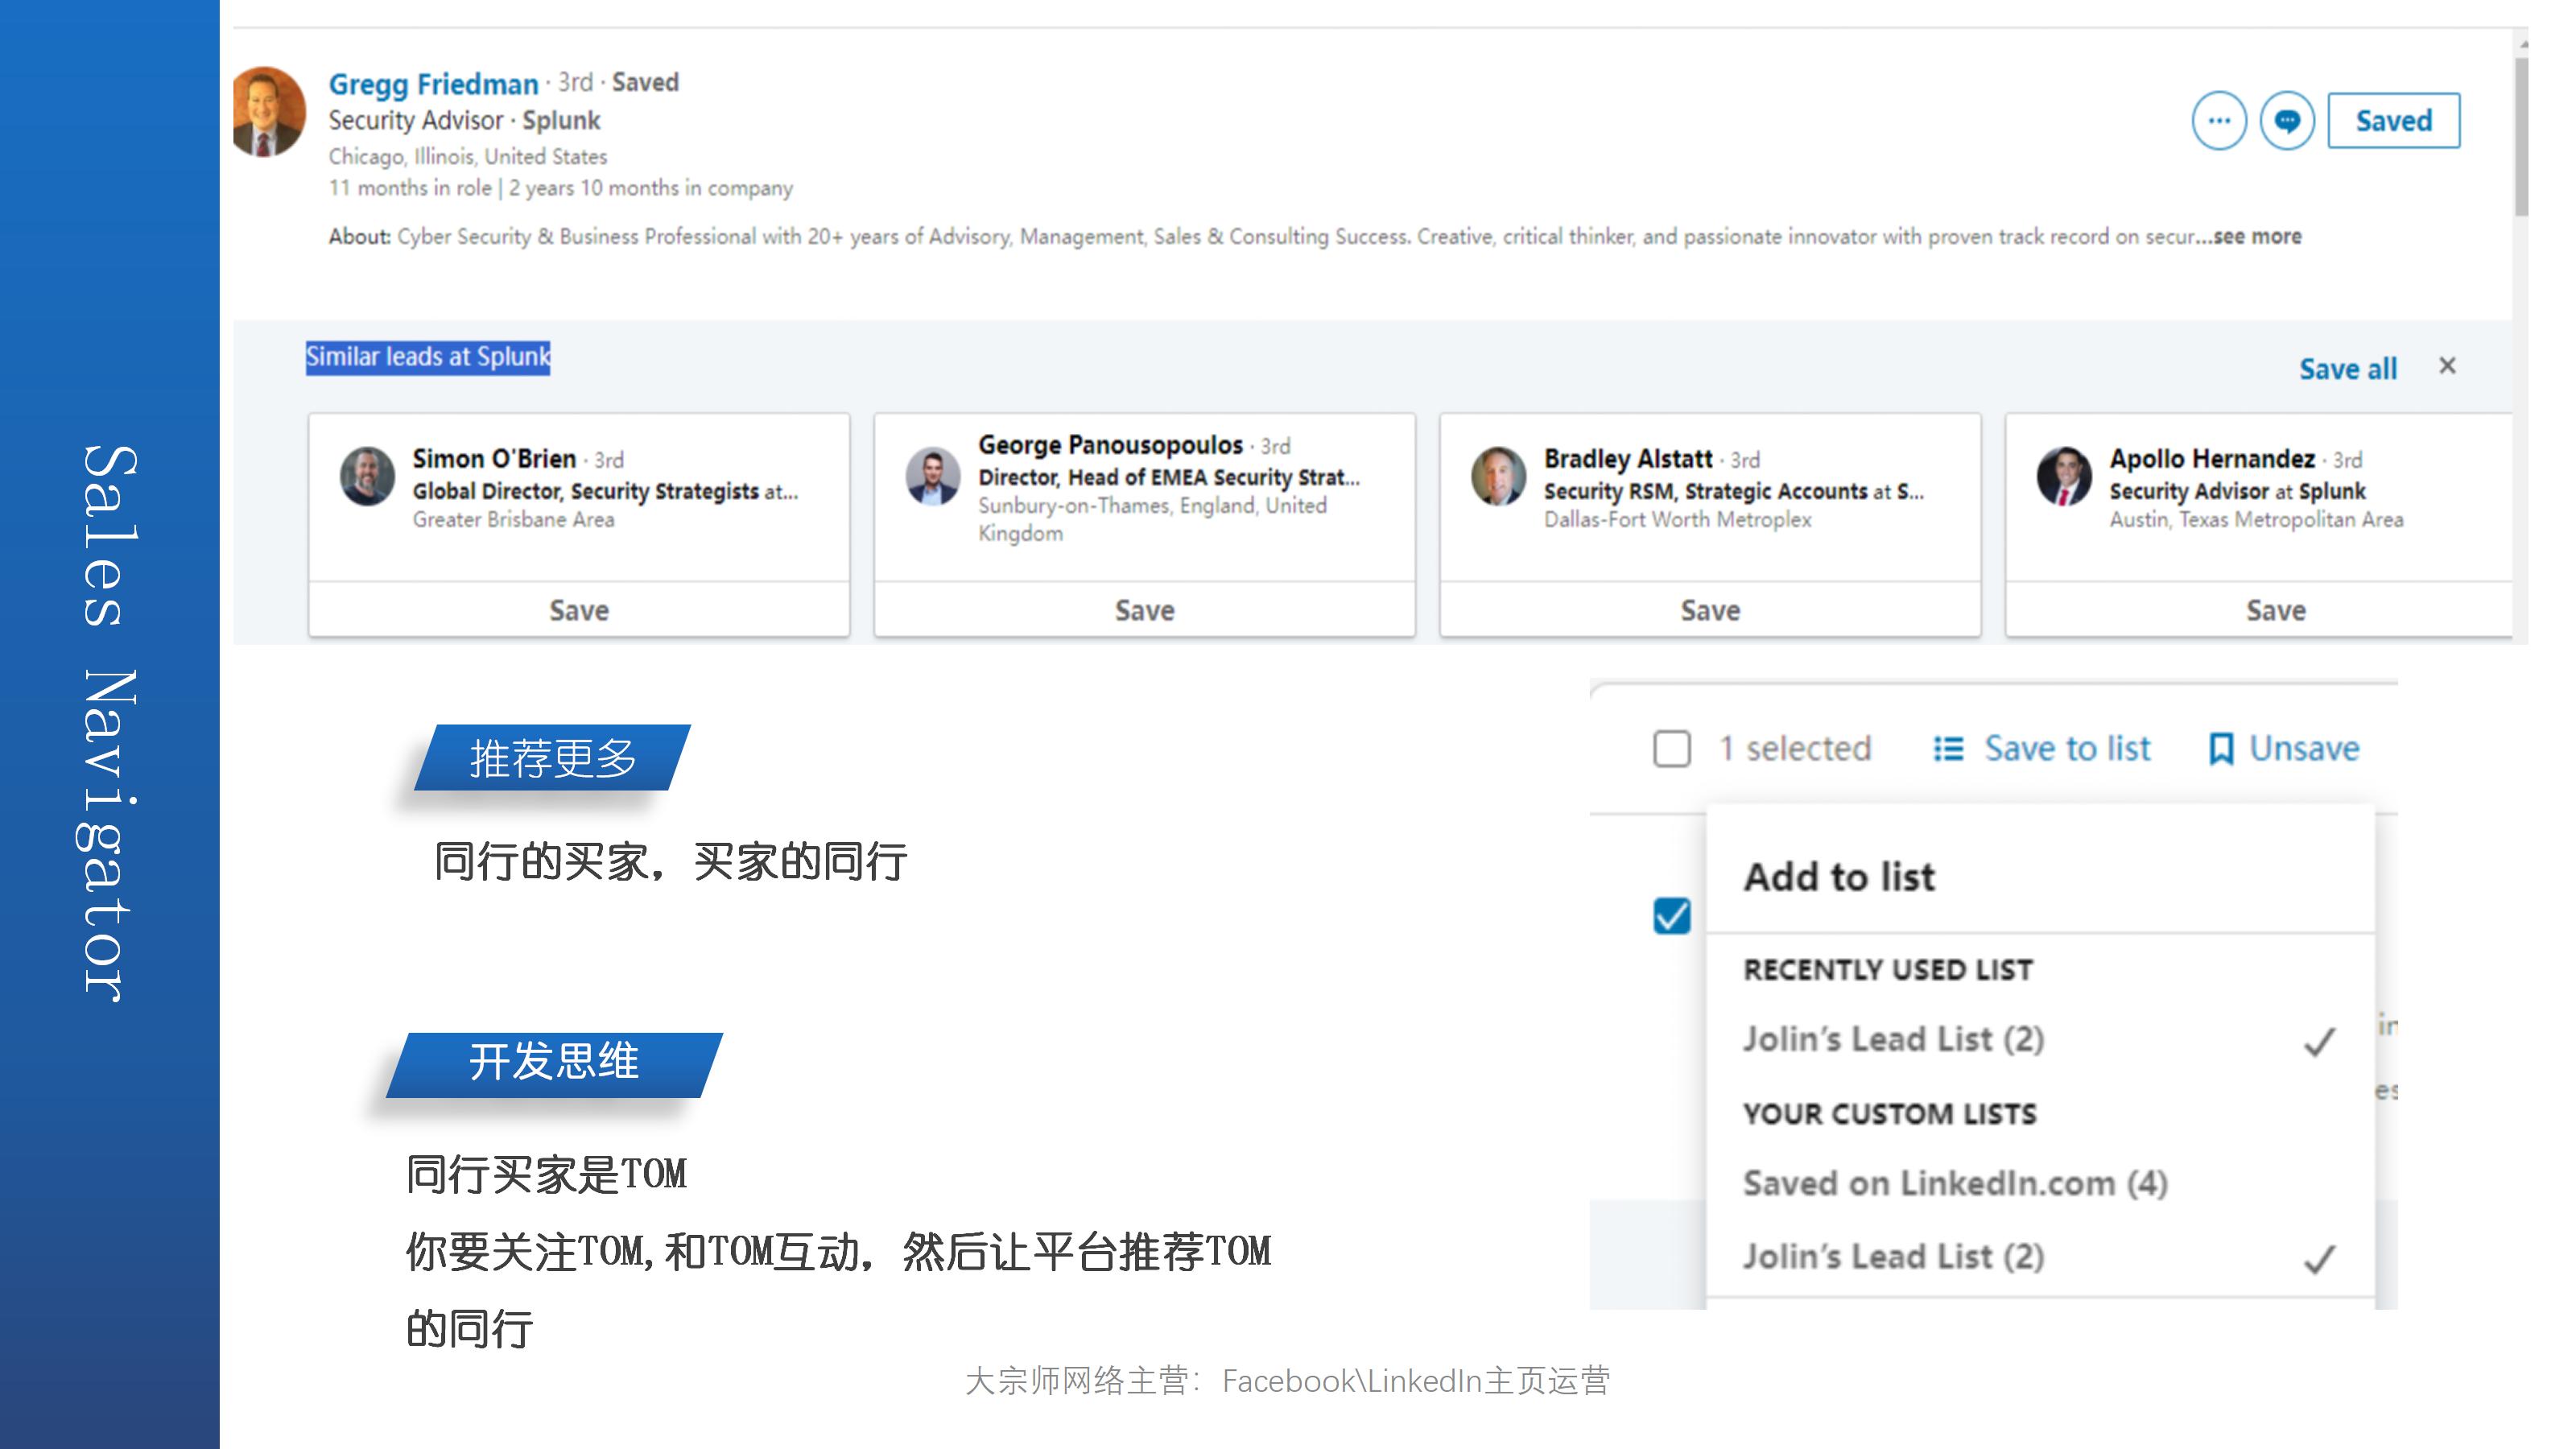Viewport: 2576px width, 1449px height.
Task: Click Gregg Friedman's profile photo
Action: point(269,112)
